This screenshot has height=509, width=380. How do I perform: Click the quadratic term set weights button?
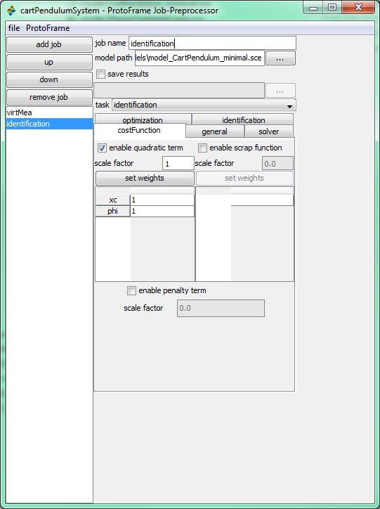pos(145,178)
